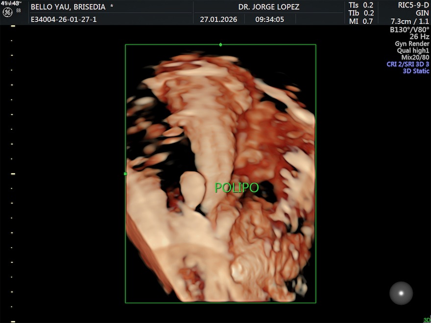This screenshot has height=323, width=431.
Task: Click the Mix20/80 render mix setting
Action: click(x=415, y=57)
